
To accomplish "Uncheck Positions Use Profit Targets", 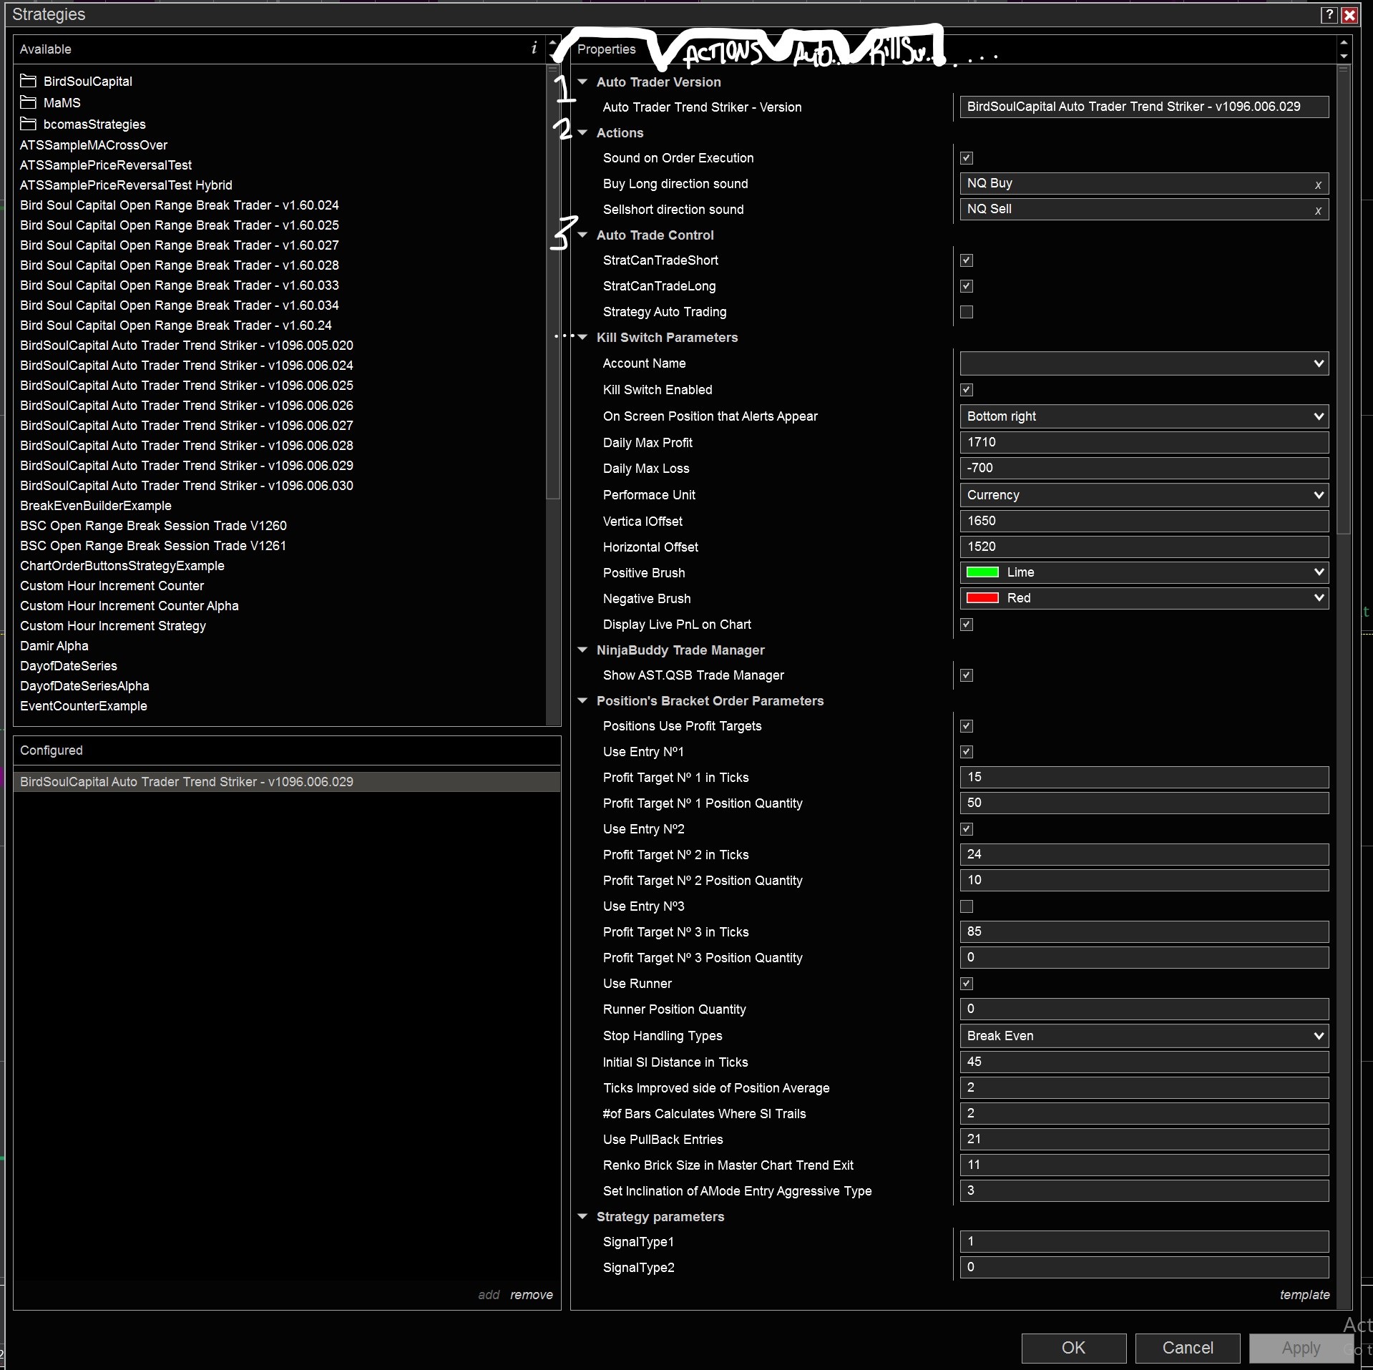I will (x=967, y=726).
